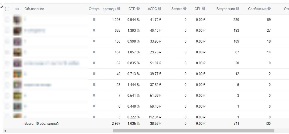Click status square of ad with 685 clicks
Image resolution: width=289 pixels, height=134 pixels.
coord(94,30)
